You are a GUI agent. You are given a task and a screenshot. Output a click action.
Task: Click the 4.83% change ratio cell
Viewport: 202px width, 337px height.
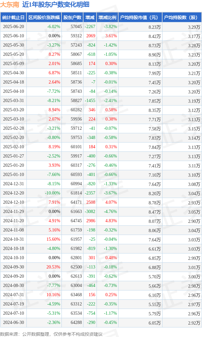(111, 221)
